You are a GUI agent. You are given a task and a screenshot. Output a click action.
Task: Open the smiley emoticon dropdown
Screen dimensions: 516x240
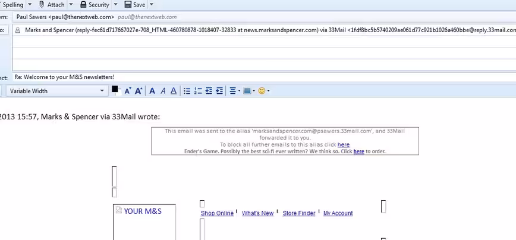[264, 91]
